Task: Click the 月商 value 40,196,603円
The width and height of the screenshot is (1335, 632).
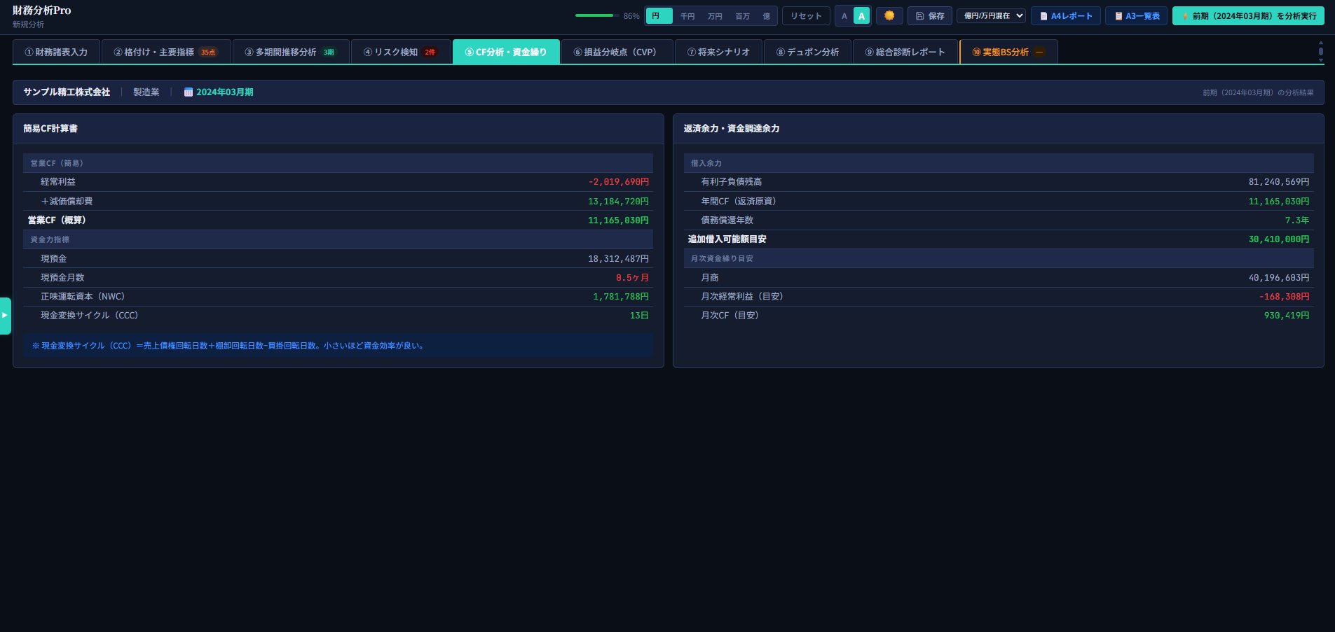Action: pos(1279,278)
